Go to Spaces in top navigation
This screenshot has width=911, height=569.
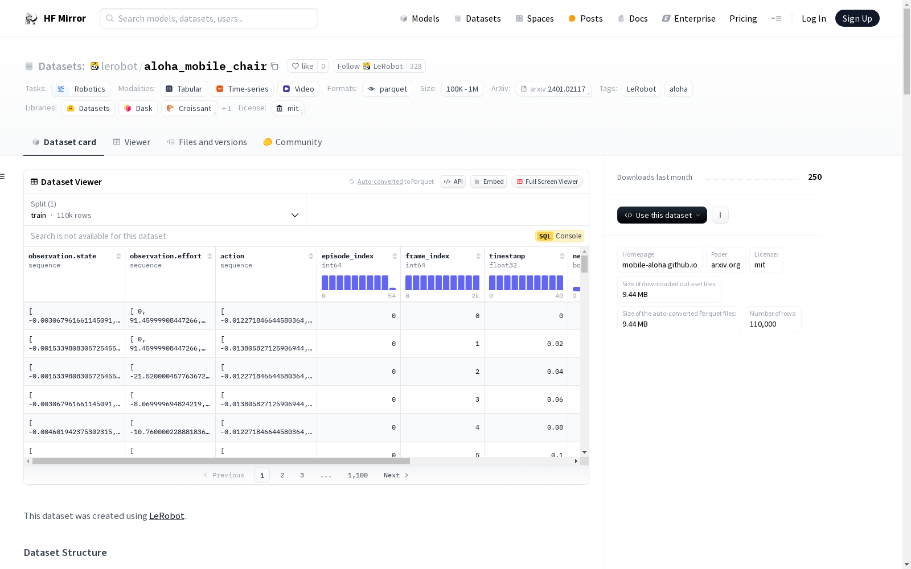pyautogui.click(x=535, y=18)
